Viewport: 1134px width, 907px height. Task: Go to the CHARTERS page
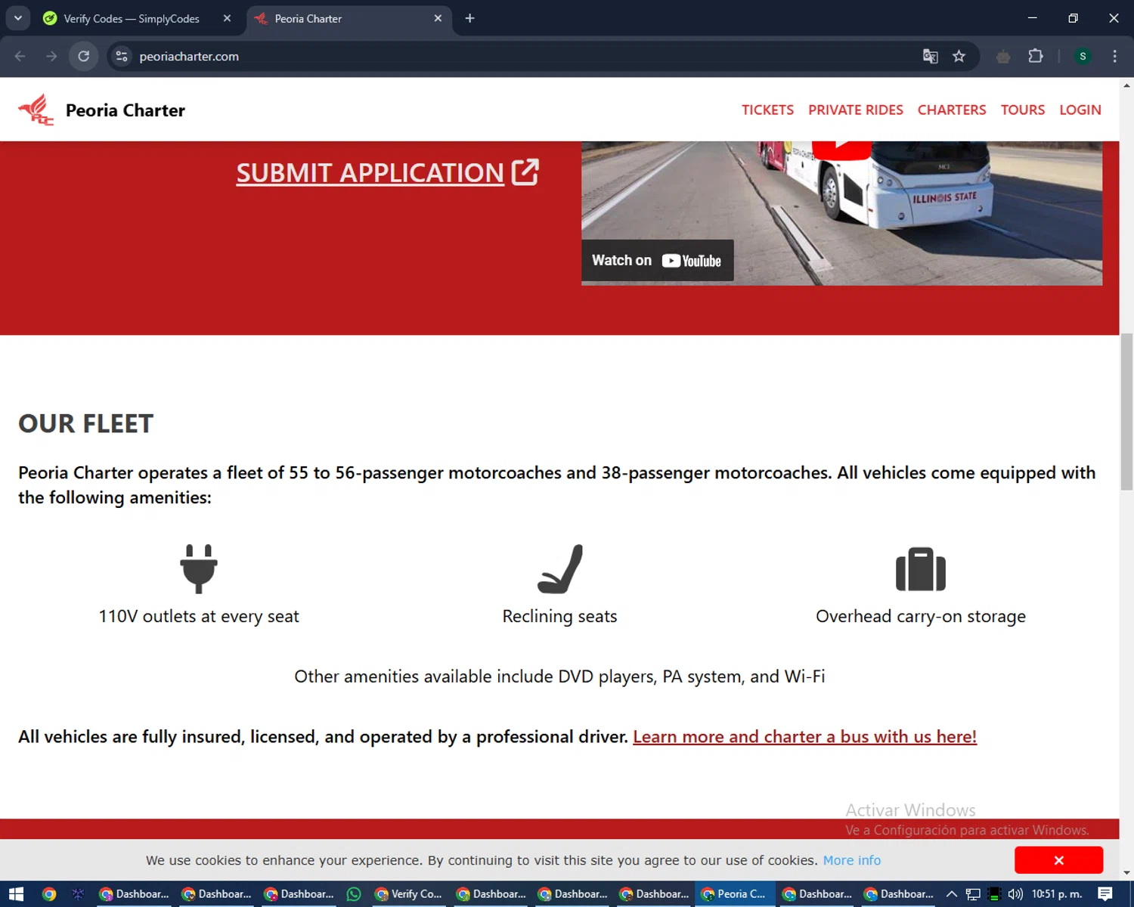click(x=952, y=110)
